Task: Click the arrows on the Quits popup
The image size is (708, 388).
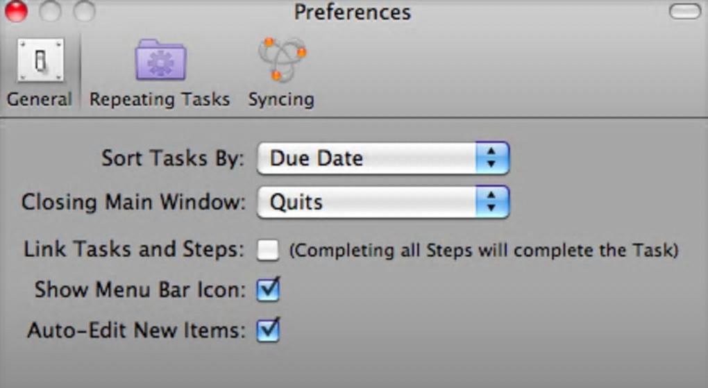Action: pos(492,202)
